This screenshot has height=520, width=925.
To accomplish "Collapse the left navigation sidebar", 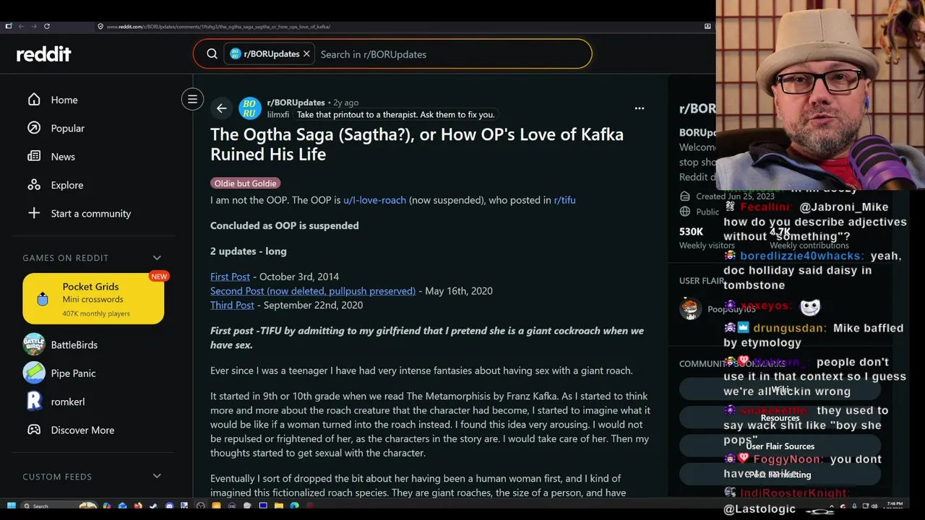I will point(192,100).
